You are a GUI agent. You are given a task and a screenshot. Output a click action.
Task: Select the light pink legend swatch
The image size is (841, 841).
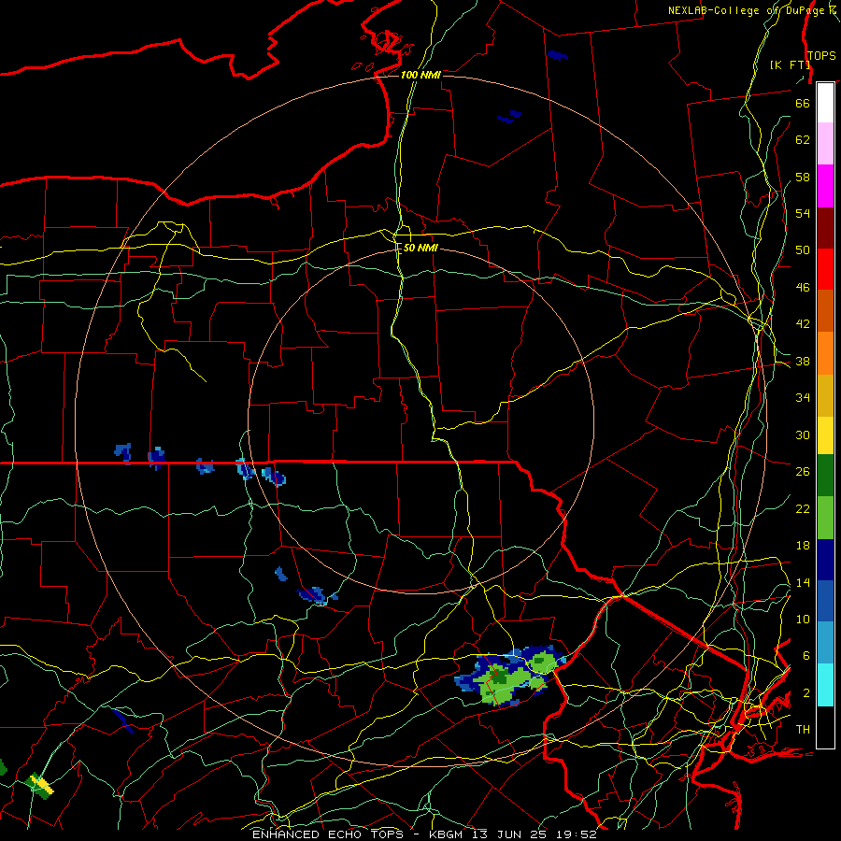click(x=825, y=143)
